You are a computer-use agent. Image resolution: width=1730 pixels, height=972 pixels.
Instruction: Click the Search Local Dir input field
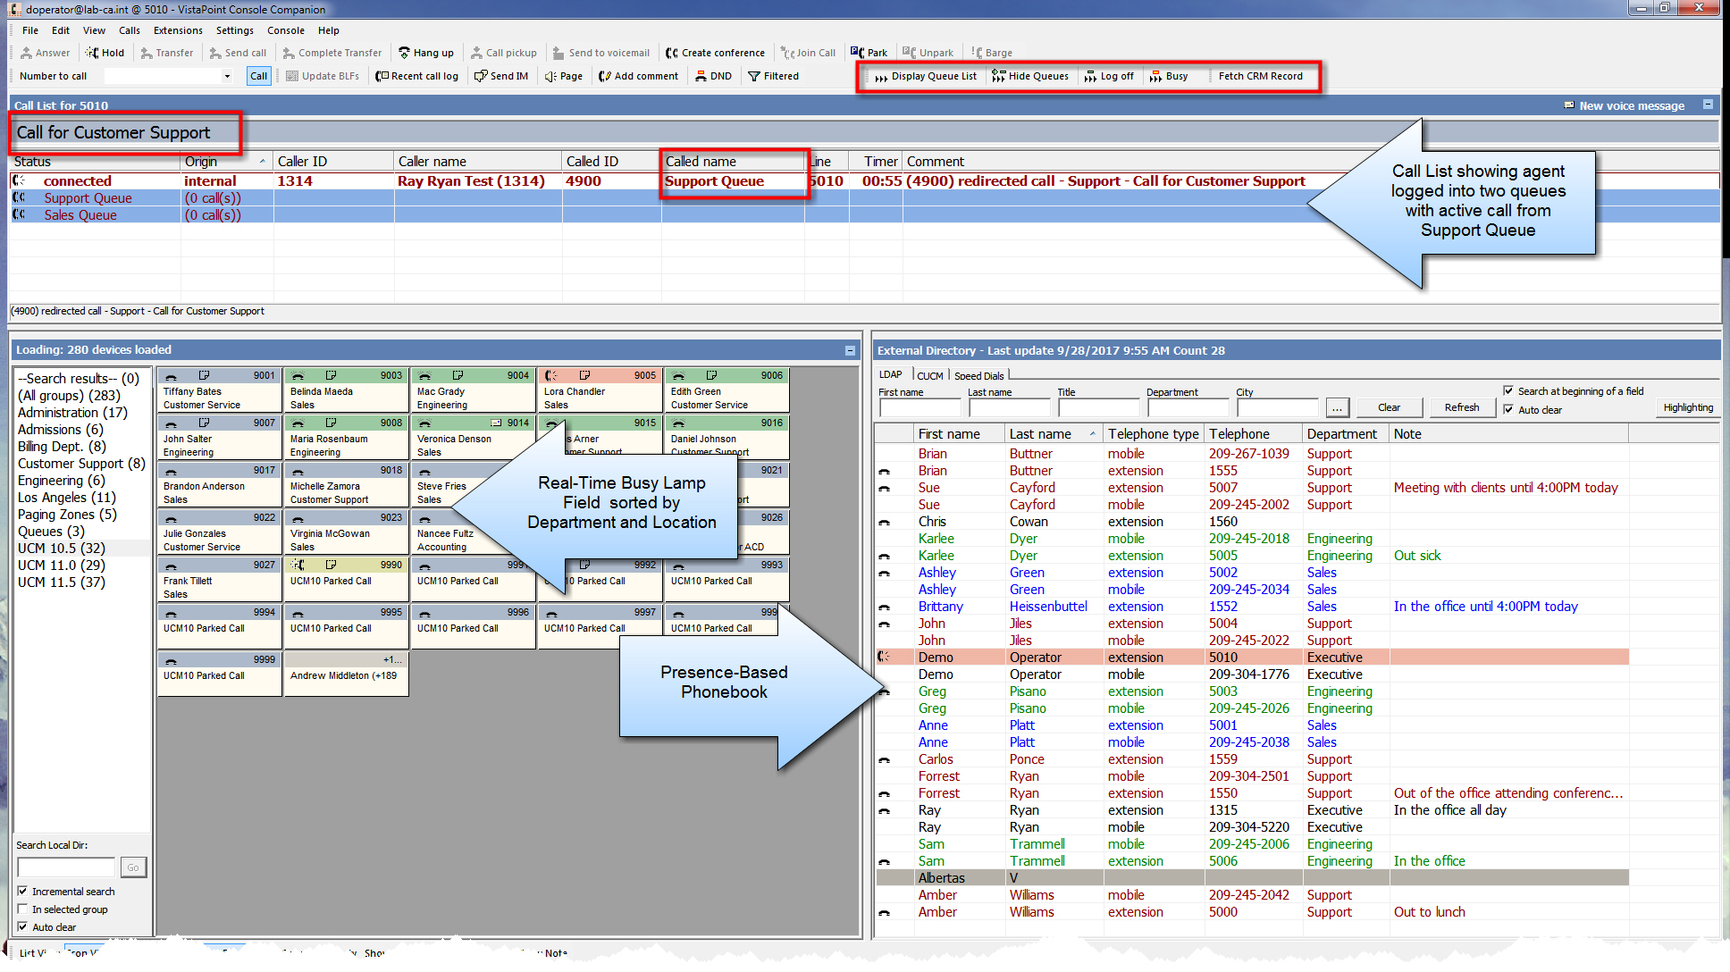[x=65, y=867]
